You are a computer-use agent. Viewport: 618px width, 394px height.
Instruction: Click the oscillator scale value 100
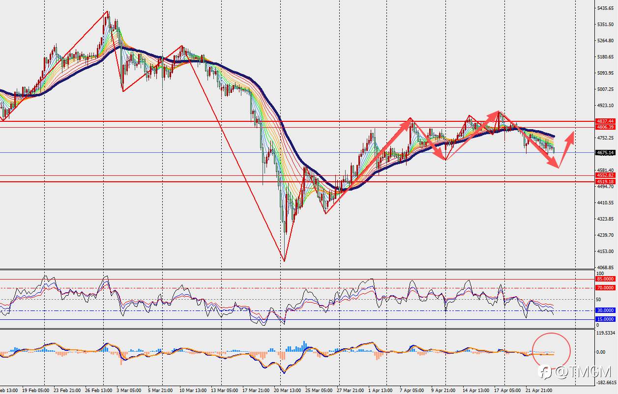click(x=600, y=273)
